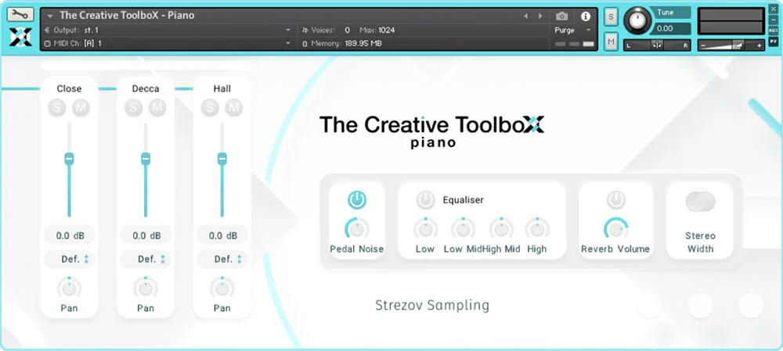
Task: Click the header Mute (M) button
Action: click(611, 40)
